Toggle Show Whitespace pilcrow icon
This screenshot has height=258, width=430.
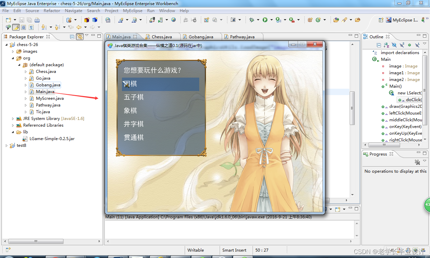[31, 27]
